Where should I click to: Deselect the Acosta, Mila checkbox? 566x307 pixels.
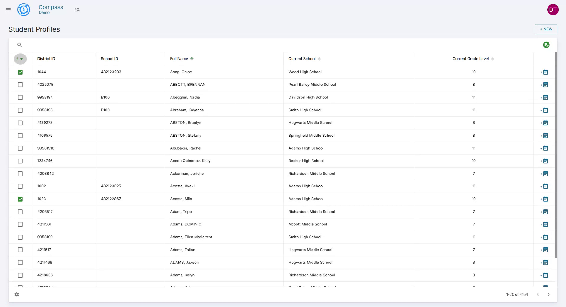click(20, 199)
